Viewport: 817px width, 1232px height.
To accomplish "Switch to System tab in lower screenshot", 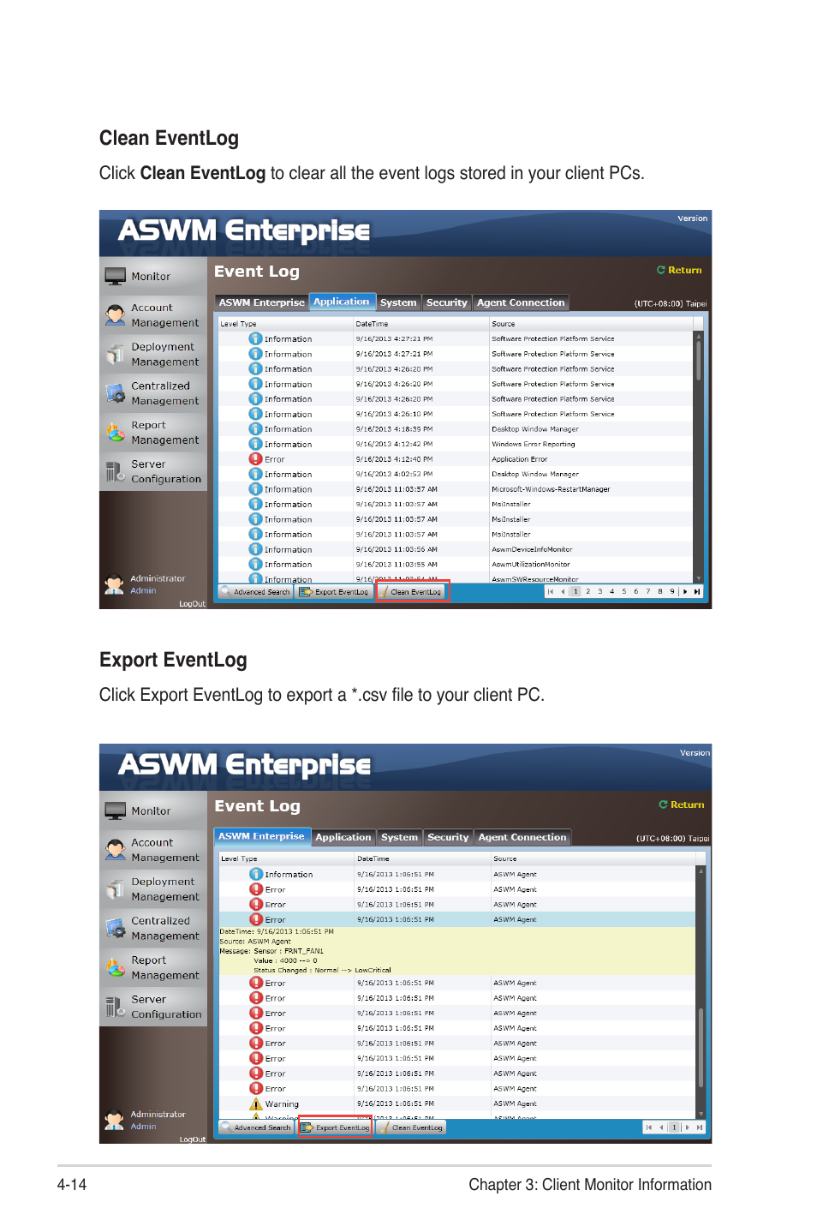I will 400,837.
